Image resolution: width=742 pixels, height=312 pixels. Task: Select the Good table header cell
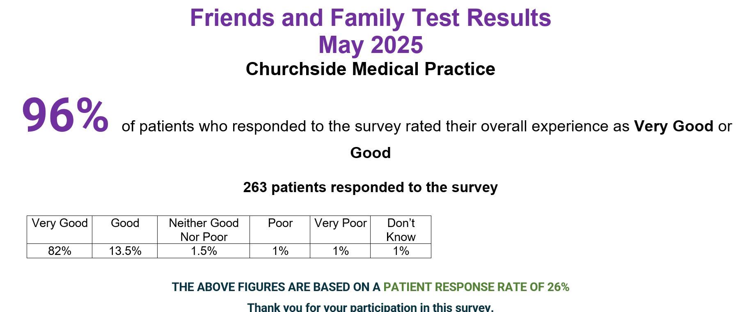click(125, 229)
